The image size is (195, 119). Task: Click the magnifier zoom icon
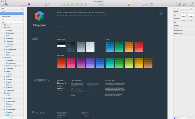tap(46, 4)
